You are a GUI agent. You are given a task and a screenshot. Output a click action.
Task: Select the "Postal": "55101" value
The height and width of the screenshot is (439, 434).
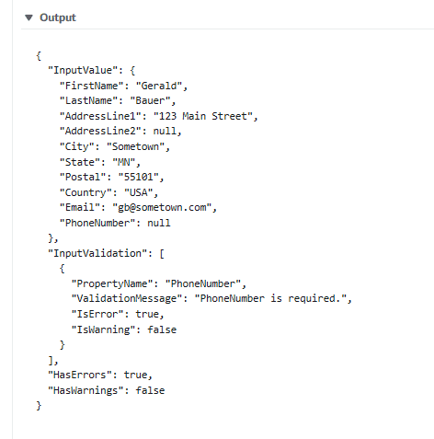139,177
